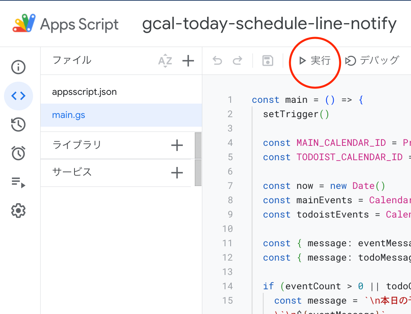411x314 pixels.
Task: Click the サービス section label
Action: (x=72, y=172)
